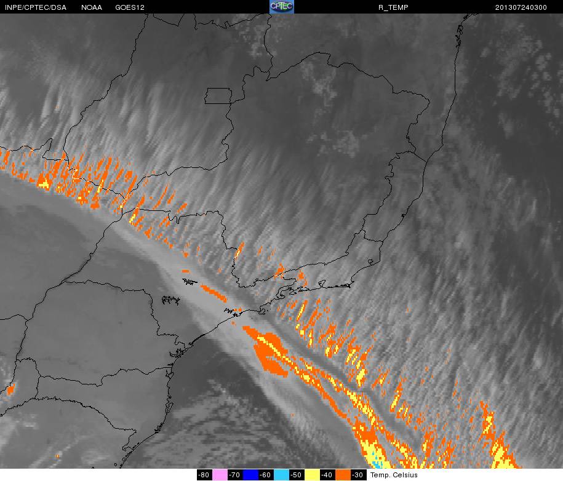
Task: Click the yellow legend color swatch
Action: pyautogui.click(x=312, y=475)
